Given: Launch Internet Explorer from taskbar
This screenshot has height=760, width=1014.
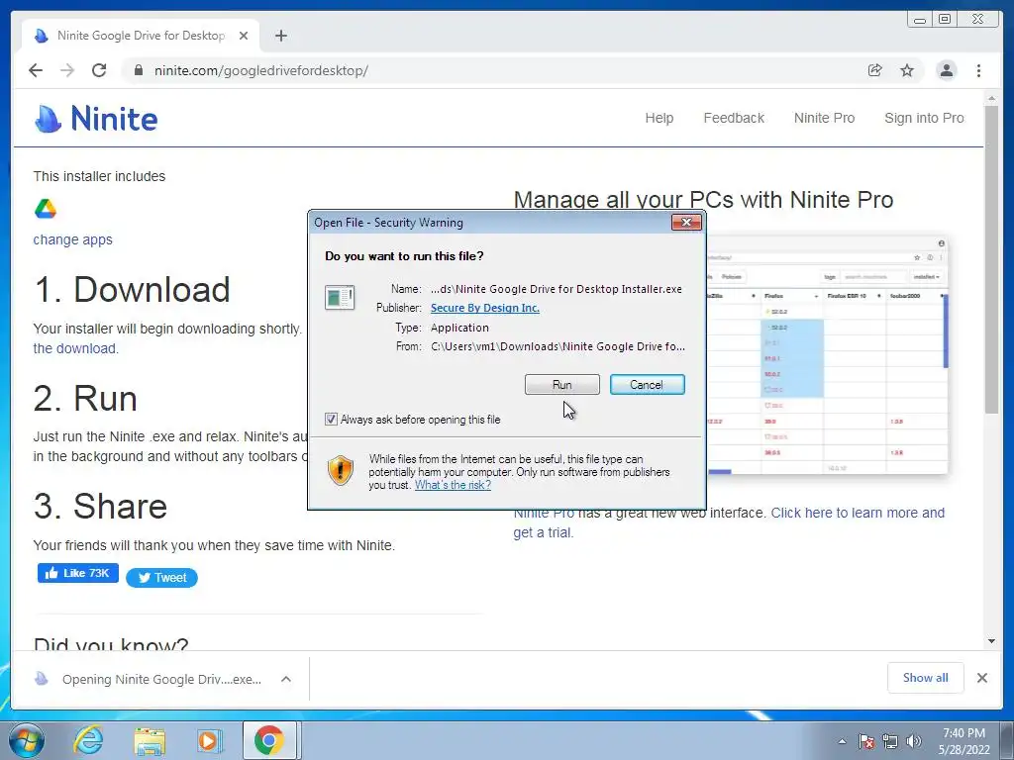Looking at the screenshot, I should click(x=88, y=740).
